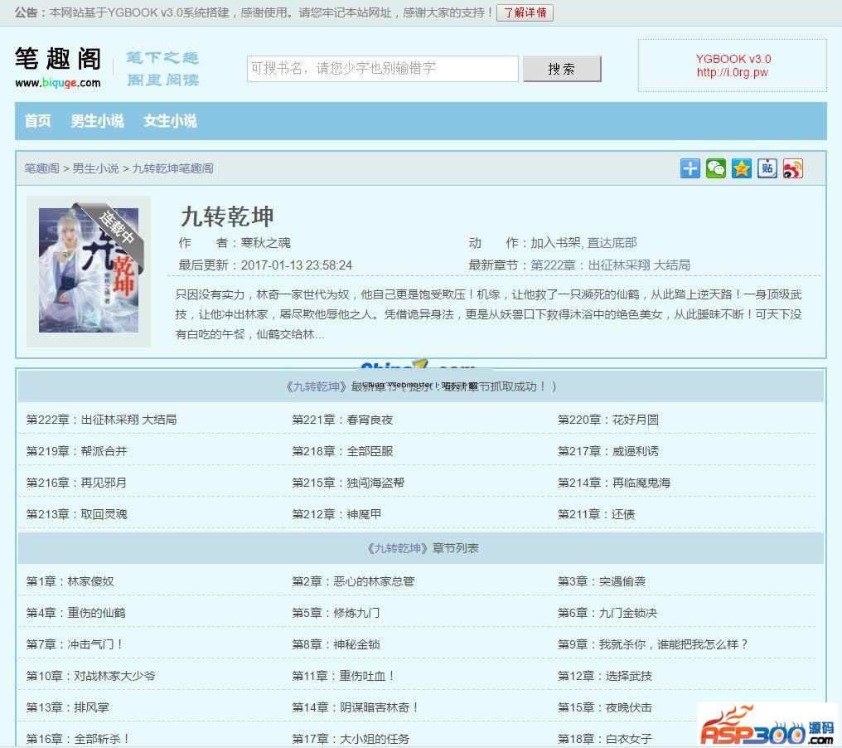Open 第9章：我就杀你，谁能把我怎么样？
Screen dimensions: 842x748
tap(652, 644)
